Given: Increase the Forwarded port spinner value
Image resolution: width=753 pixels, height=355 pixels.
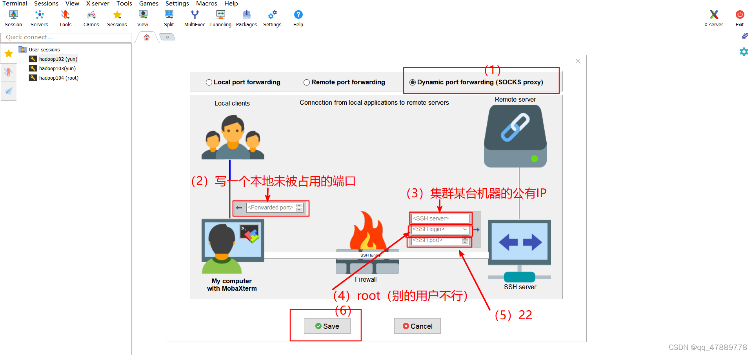Looking at the screenshot, I should pyautogui.click(x=300, y=206).
